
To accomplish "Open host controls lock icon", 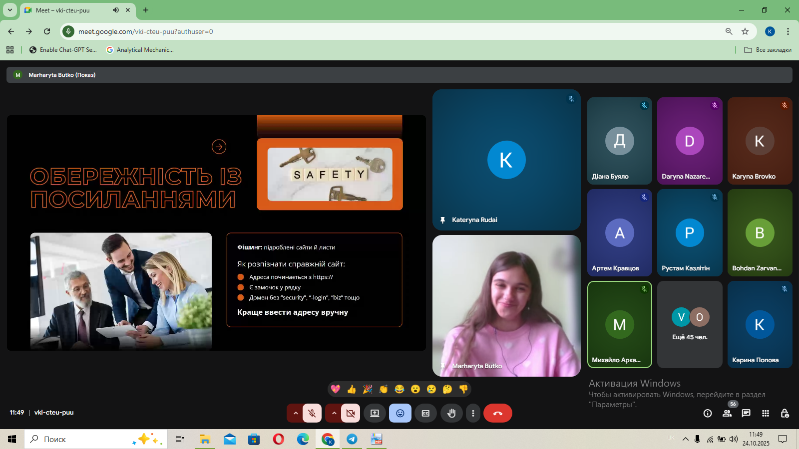I will click(785, 413).
